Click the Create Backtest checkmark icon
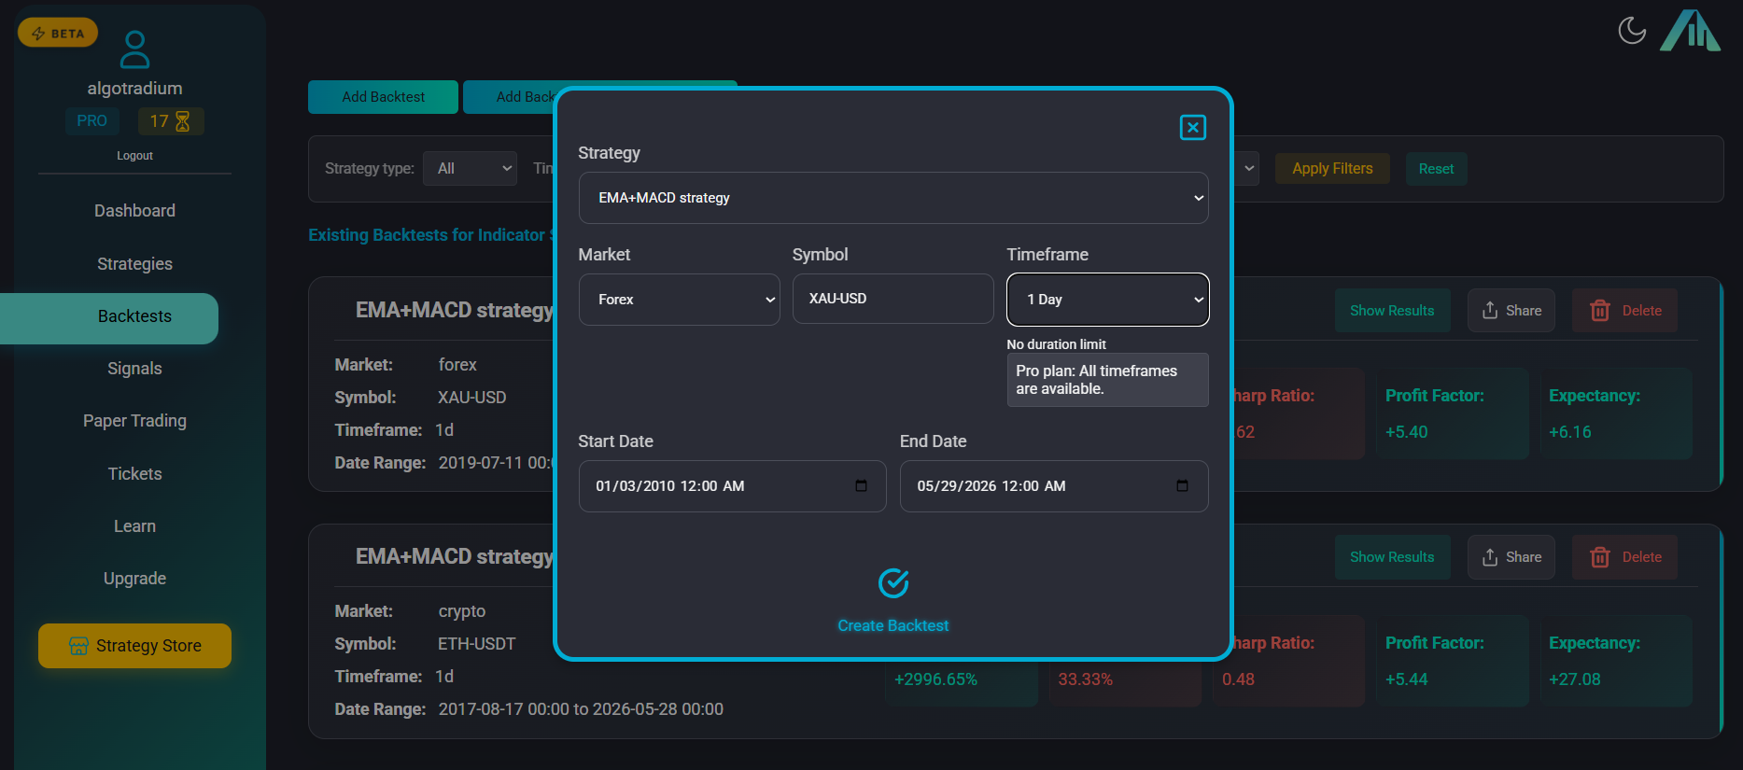Screen dimensions: 1743x770 coord(893,583)
